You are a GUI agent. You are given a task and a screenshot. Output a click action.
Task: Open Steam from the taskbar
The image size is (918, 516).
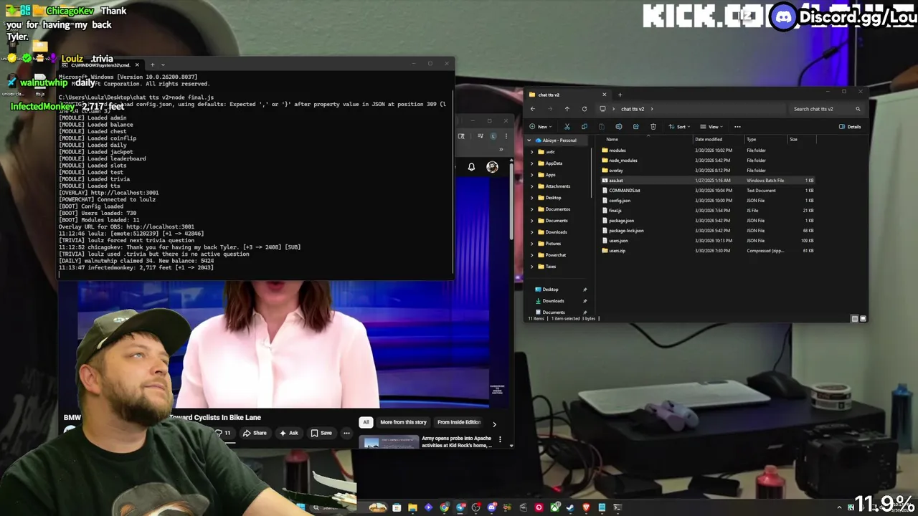[x=570, y=507]
